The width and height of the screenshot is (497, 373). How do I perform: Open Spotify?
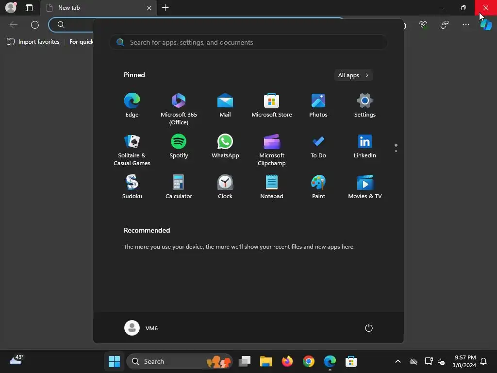[x=179, y=146]
